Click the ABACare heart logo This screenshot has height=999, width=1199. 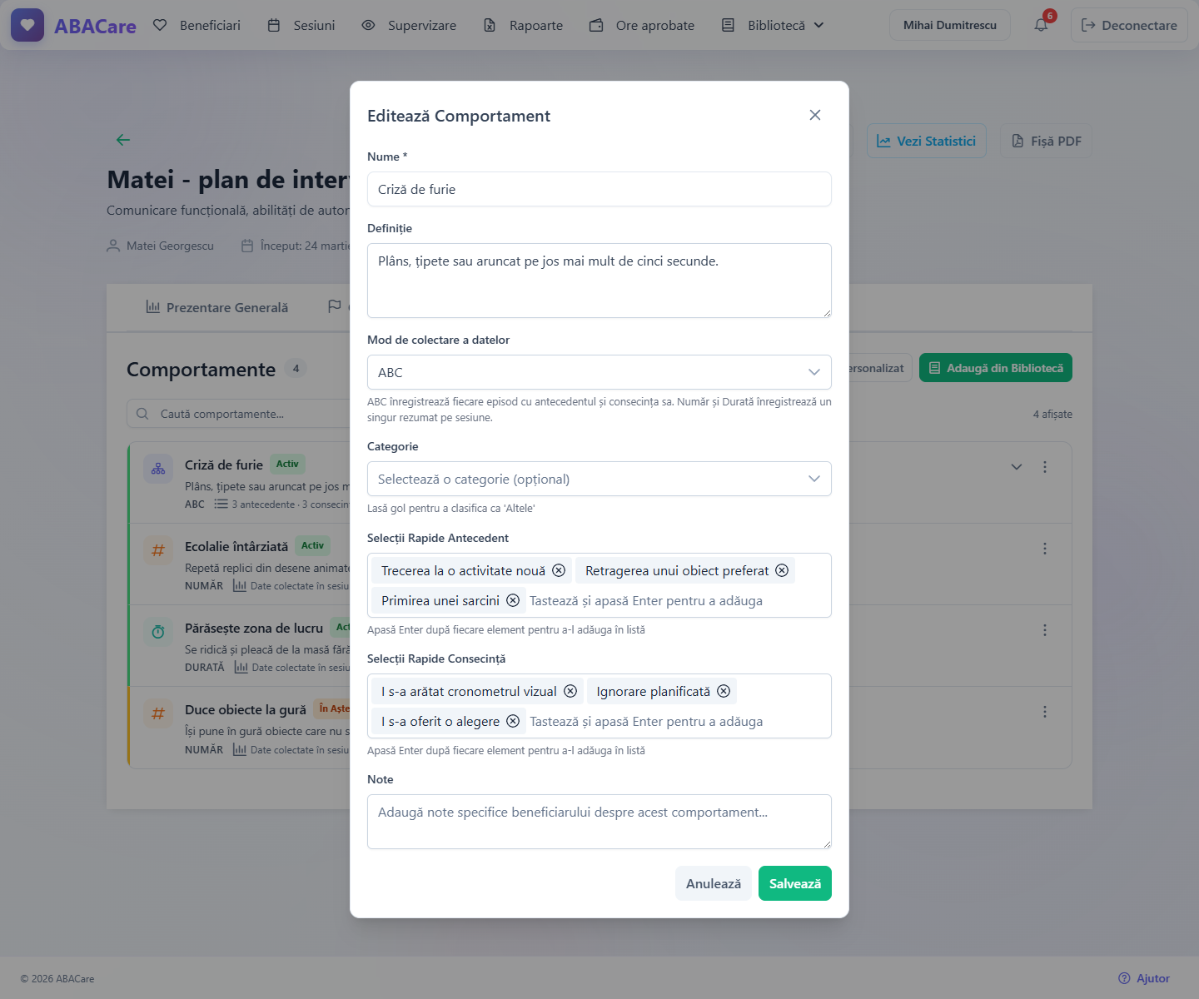pyautogui.click(x=27, y=25)
